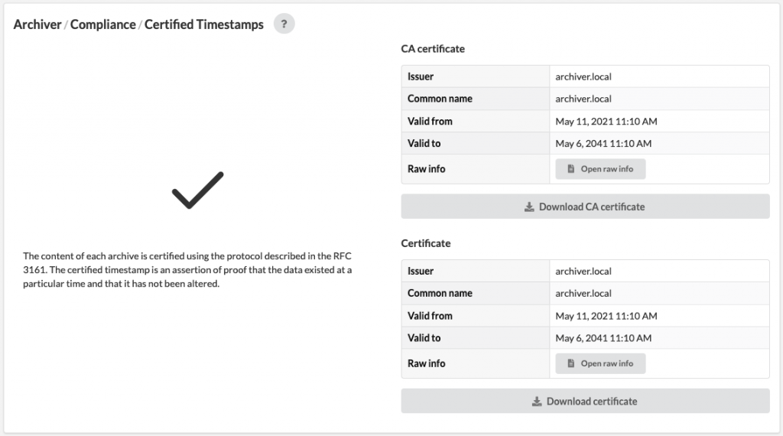Click download icon on Download certificate button
The image size is (783, 436).
coord(537,402)
